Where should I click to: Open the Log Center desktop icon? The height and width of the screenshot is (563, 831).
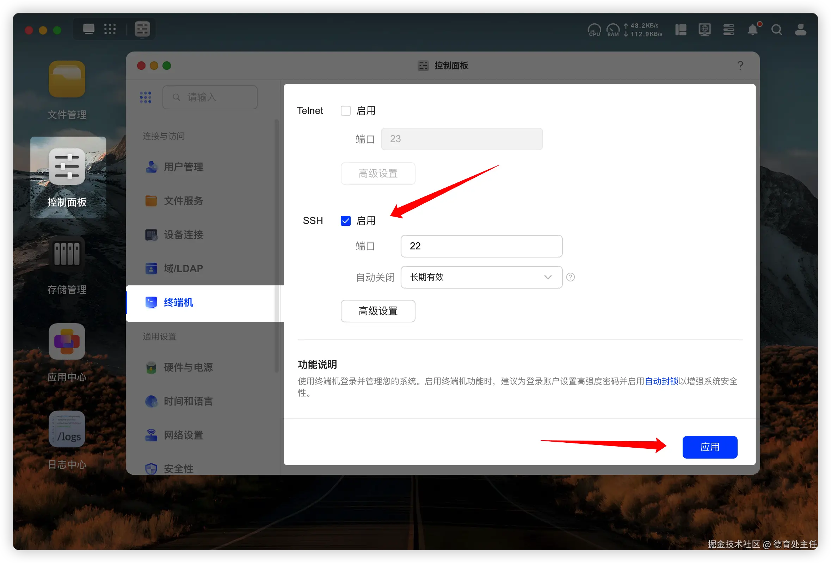tap(67, 429)
